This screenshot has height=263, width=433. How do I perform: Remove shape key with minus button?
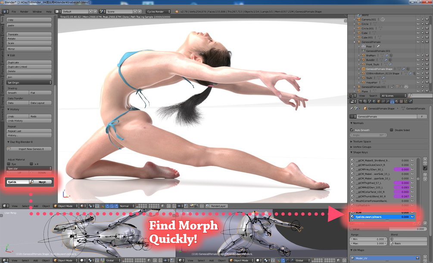pos(425,164)
